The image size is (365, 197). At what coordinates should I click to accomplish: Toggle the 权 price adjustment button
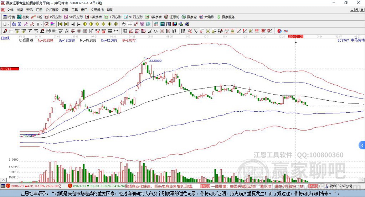[x=47, y=24]
